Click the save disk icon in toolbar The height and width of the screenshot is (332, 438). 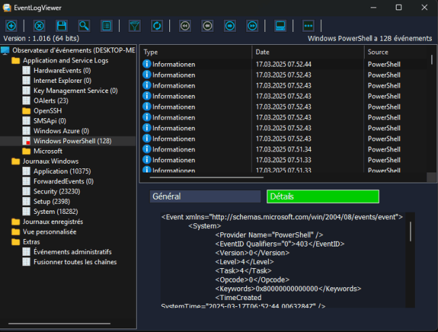click(x=61, y=26)
